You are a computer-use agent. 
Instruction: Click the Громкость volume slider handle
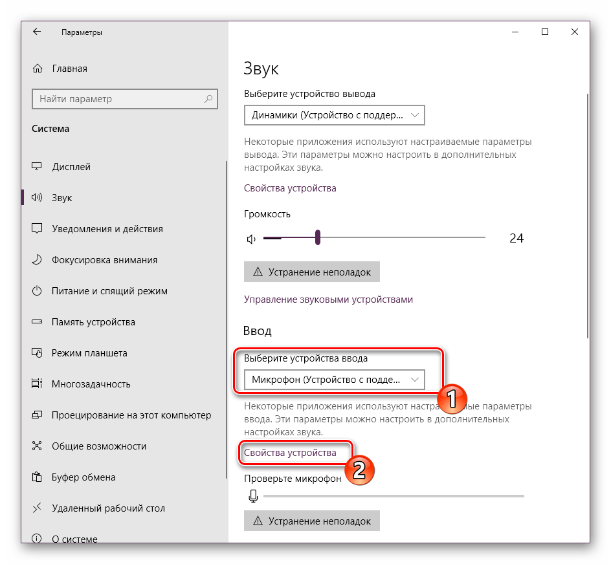(x=318, y=238)
